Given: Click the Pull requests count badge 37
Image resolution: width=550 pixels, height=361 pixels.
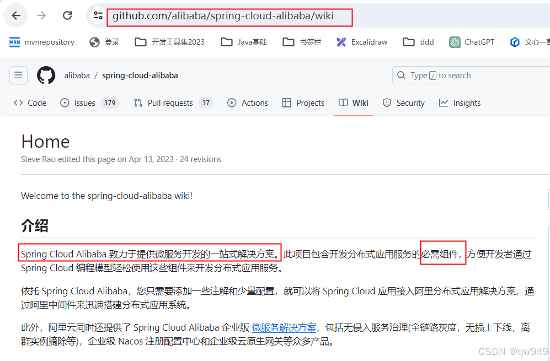Looking at the screenshot, I should tap(206, 103).
